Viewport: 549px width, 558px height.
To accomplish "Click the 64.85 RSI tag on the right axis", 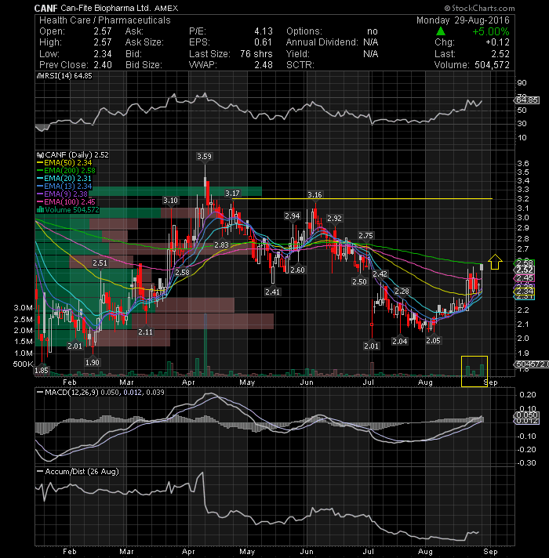I will (527, 100).
